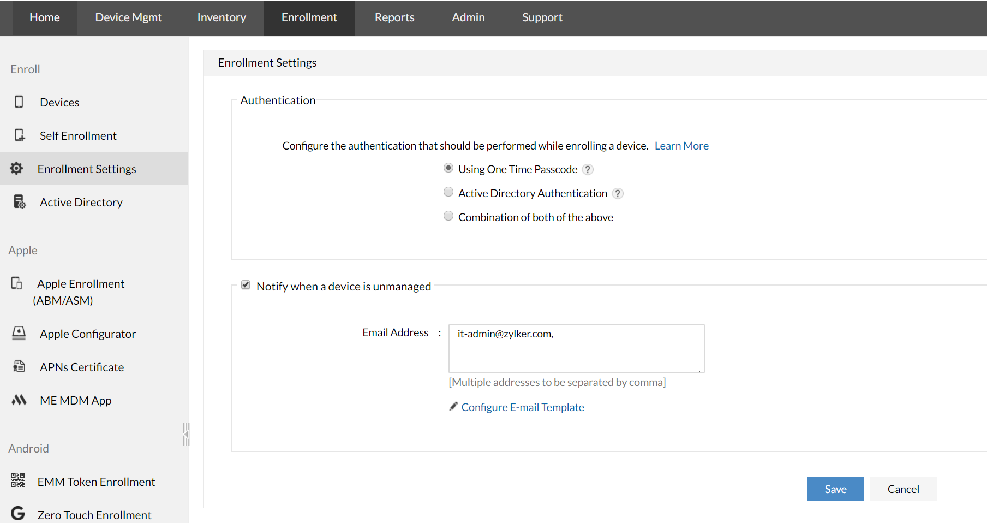987x523 pixels.
Task: Click the Devices phone icon in sidebar
Action: [x=19, y=102]
